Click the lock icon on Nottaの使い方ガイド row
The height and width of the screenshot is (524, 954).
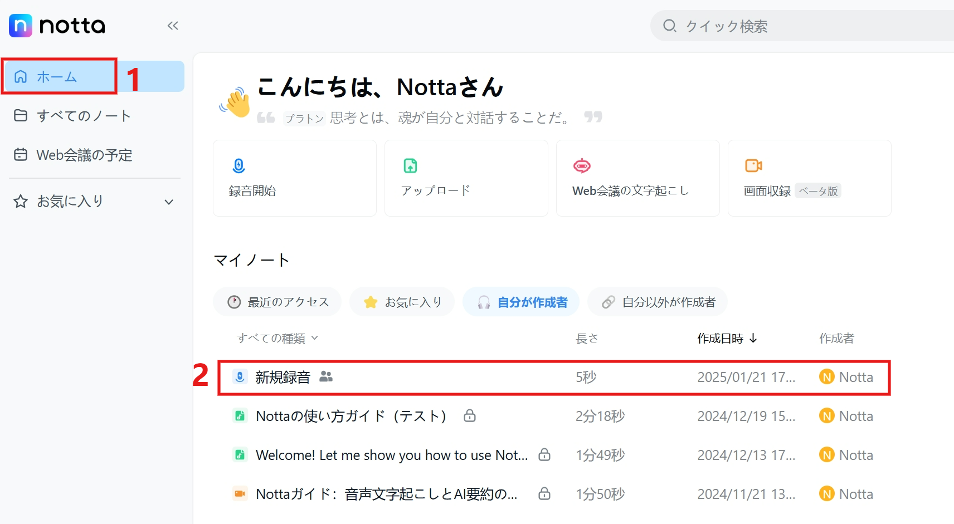pos(470,415)
